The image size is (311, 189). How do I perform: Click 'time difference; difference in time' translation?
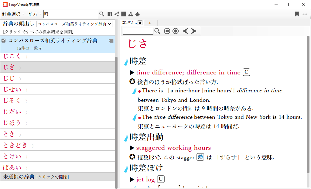coord(188,72)
